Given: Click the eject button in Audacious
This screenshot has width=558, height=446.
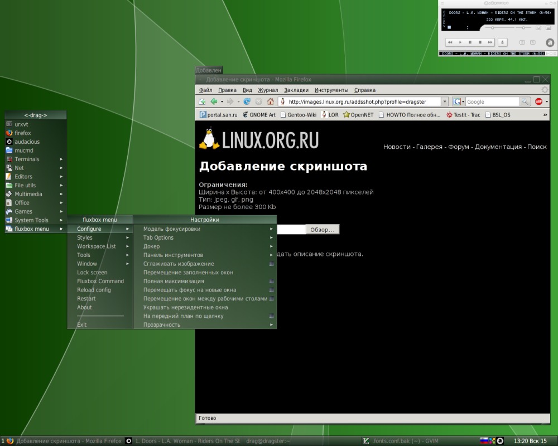Looking at the screenshot, I should pos(503,42).
